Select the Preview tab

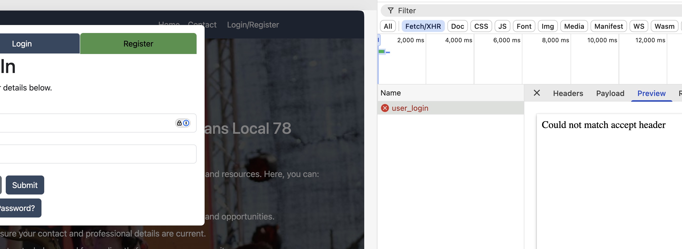click(x=651, y=93)
